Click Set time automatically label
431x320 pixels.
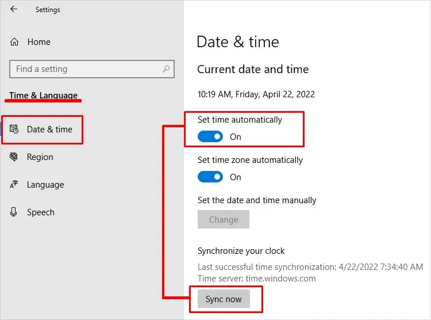point(240,120)
